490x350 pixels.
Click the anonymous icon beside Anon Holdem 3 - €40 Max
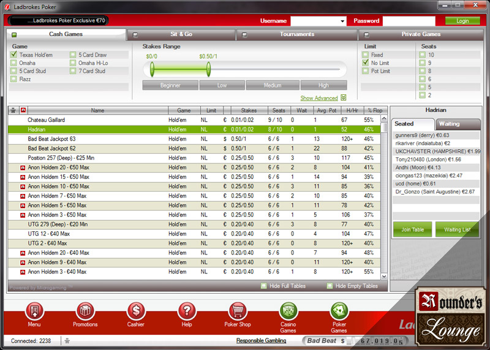coord(23,272)
